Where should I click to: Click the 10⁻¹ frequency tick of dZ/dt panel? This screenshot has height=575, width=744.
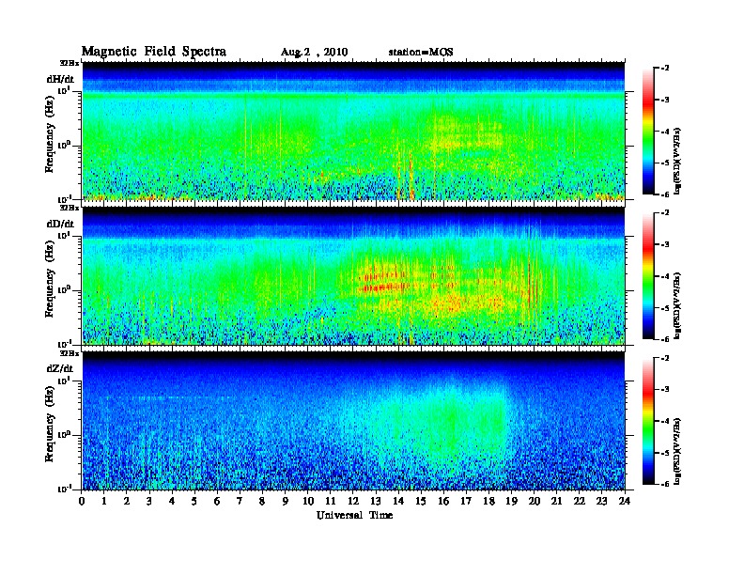click(x=63, y=490)
